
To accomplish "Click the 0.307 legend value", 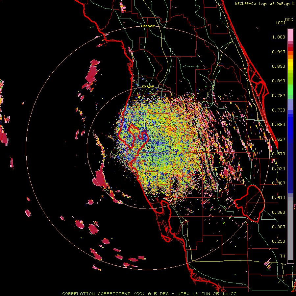I will point(279,227).
